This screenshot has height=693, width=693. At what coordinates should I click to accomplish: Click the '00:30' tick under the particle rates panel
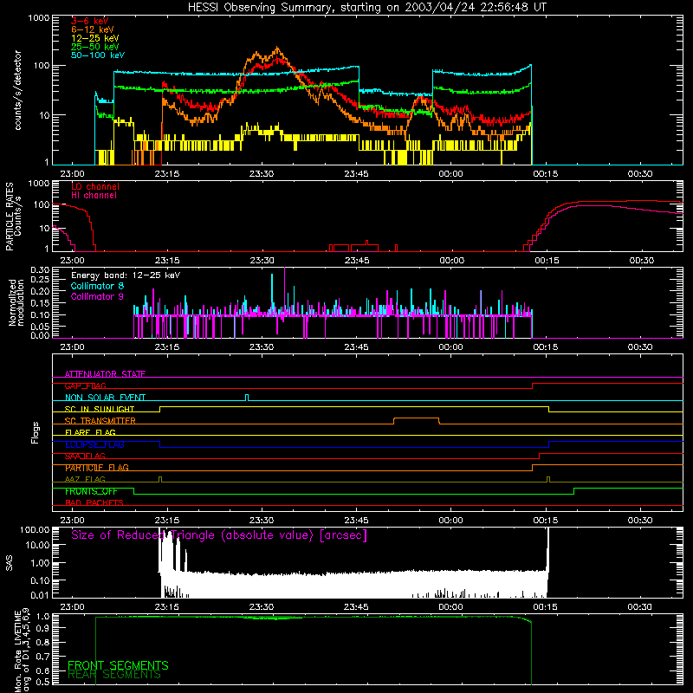641,261
